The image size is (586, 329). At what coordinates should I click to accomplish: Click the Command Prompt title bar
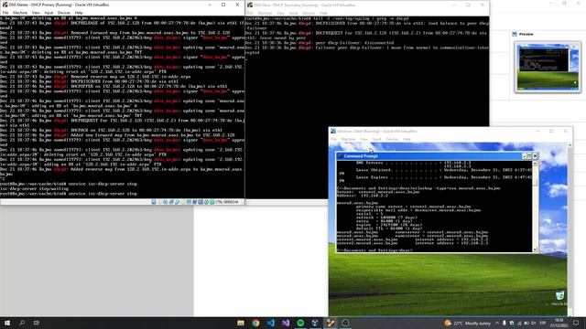coord(429,156)
